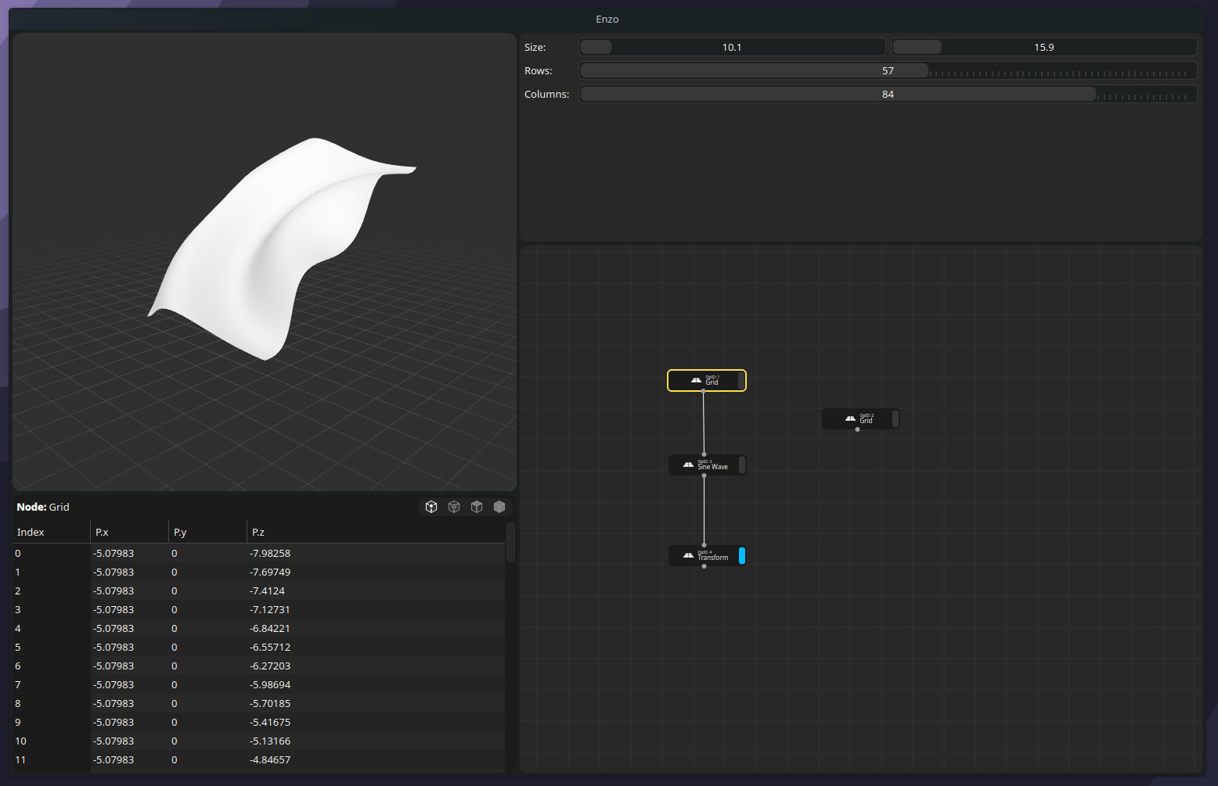Viewport: 1218px width, 786px height.
Task: Click the first Size slider
Action: tap(732, 47)
